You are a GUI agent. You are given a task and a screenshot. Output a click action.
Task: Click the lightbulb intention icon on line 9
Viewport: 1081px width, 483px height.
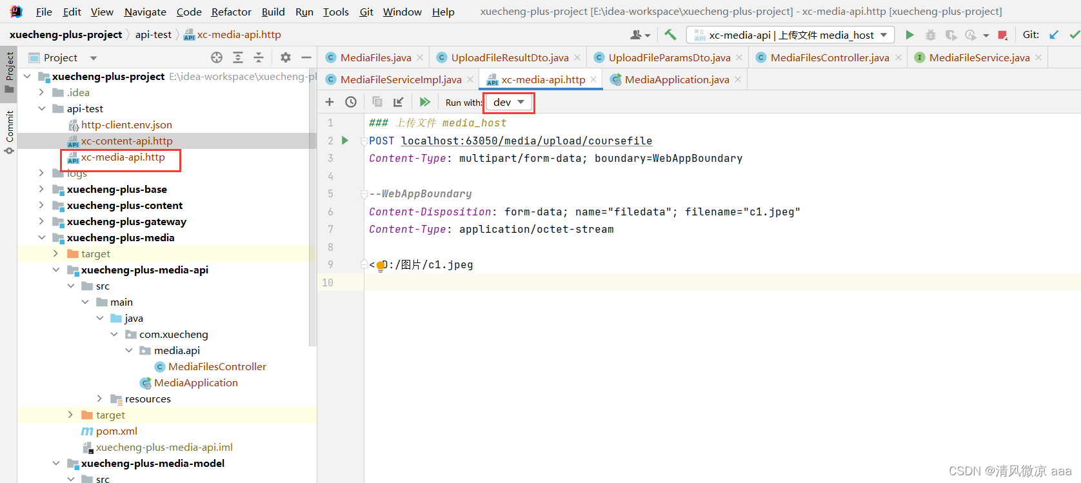click(x=381, y=266)
